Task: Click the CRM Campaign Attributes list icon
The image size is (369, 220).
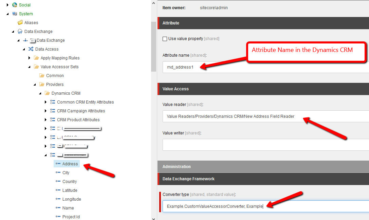Action: tap(53, 111)
